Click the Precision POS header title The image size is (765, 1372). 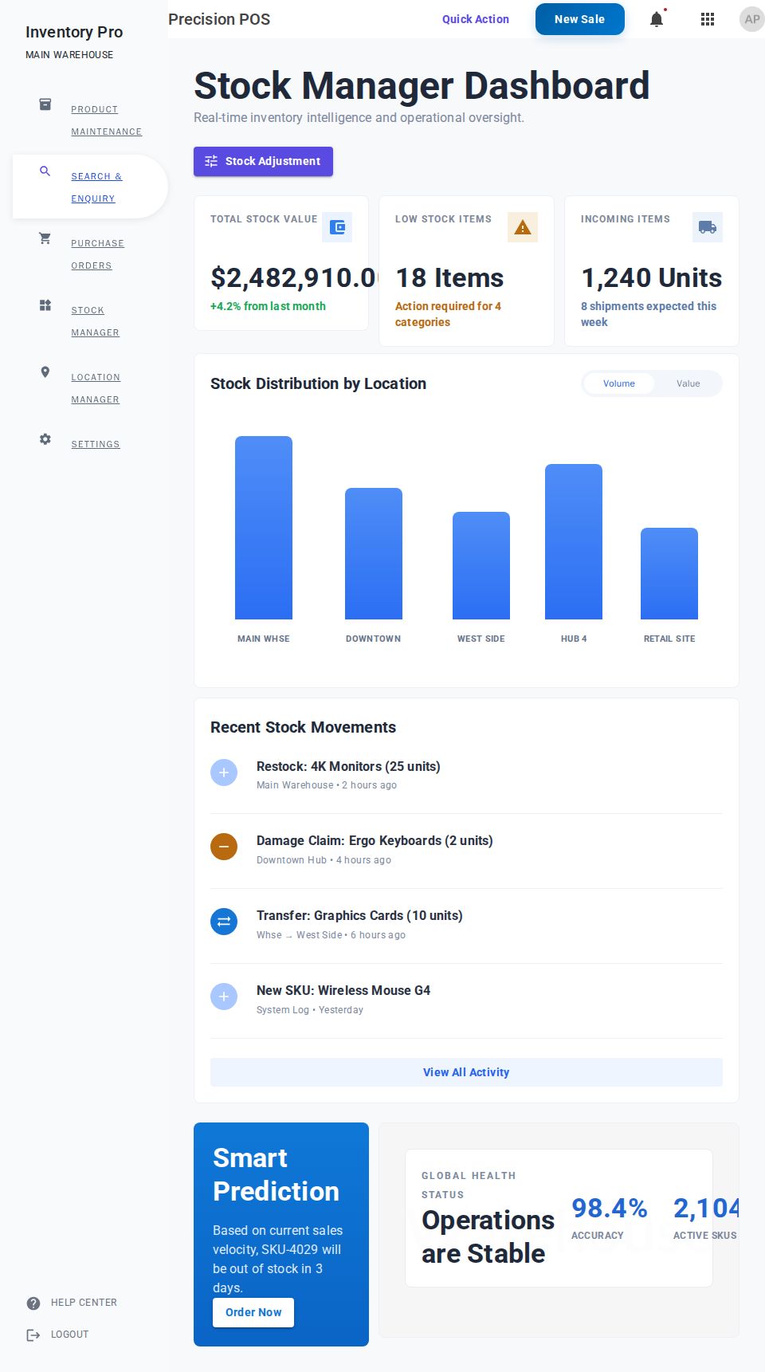pyautogui.click(x=219, y=19)
